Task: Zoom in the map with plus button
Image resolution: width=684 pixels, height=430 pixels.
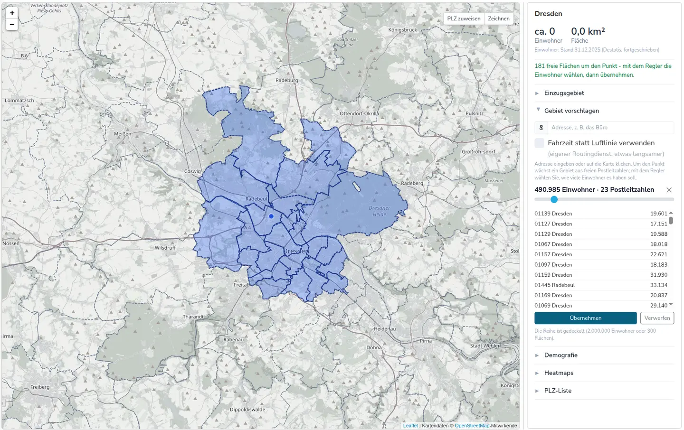Action: point(12,13)
